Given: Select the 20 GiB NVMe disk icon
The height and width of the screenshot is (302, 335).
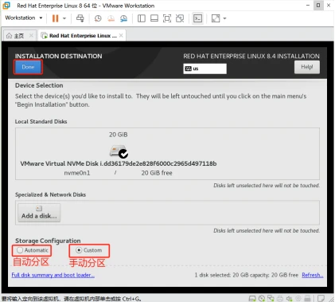Looking at the screenshot, I should [119, 151].
